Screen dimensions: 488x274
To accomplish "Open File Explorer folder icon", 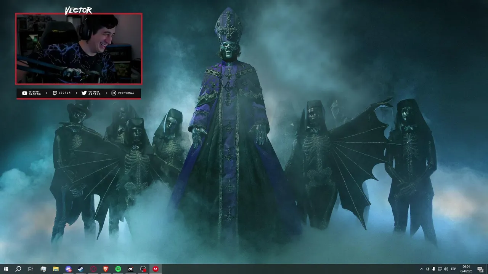I will point(56,269).
